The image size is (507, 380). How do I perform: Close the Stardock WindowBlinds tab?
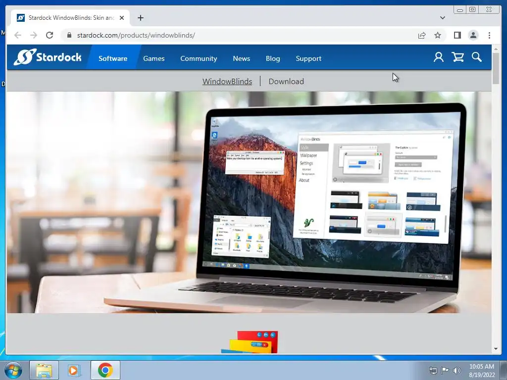(122, 18)
